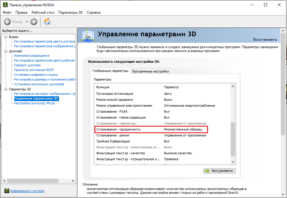Collapse the Дисплей tree node
This screenshot has height=198, width=287.
point(6,51)
